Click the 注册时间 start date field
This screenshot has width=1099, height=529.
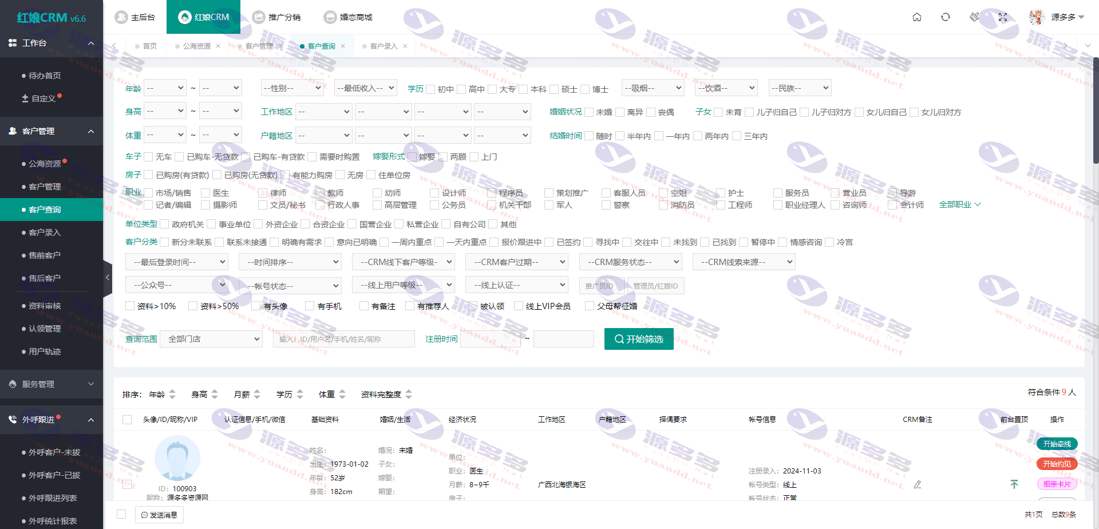(x=491, y=339)
